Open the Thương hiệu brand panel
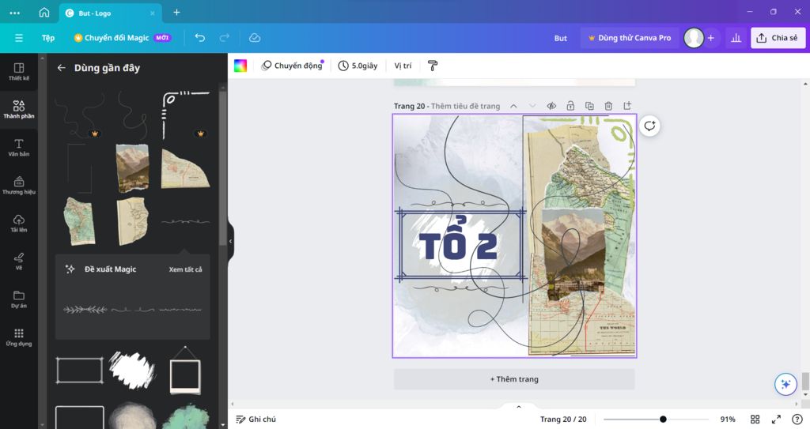Viewport: 810px width, 429px height. click(x=19, y=186)
